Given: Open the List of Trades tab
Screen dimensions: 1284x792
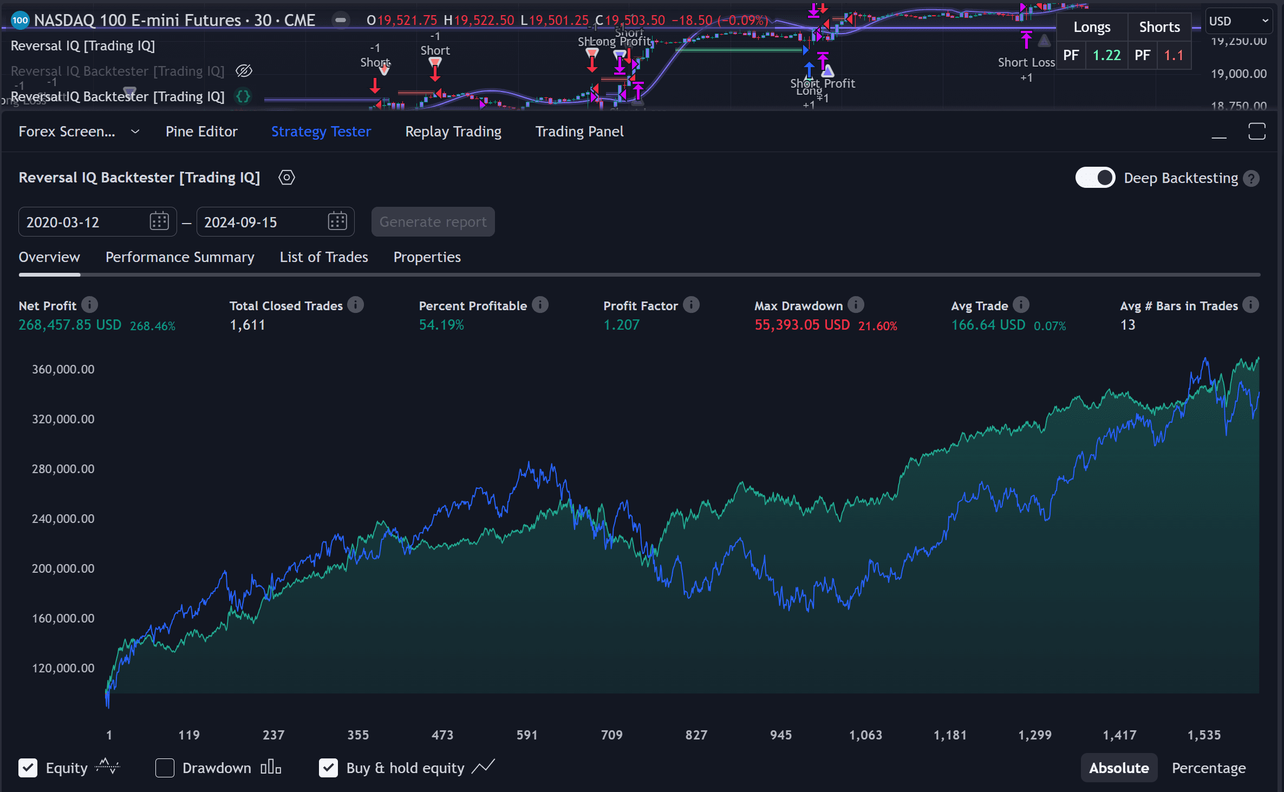Looking at the screenshot, I should click(324, 257).
